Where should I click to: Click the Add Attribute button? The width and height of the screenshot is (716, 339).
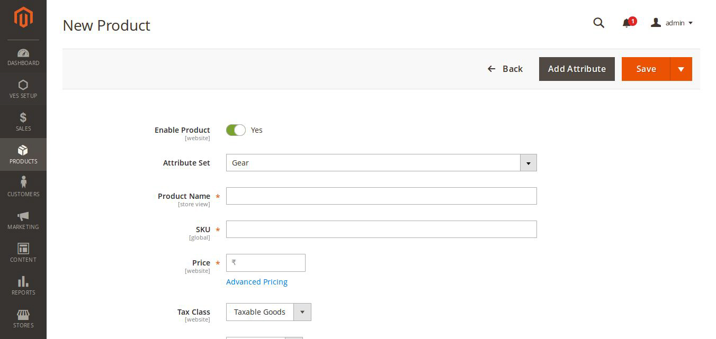[x=577, y=69]
